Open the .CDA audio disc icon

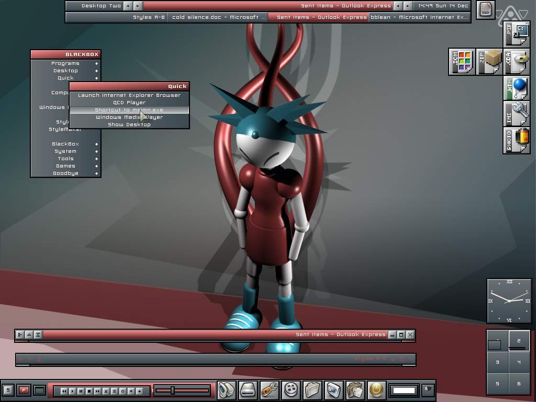coord(517,62)
